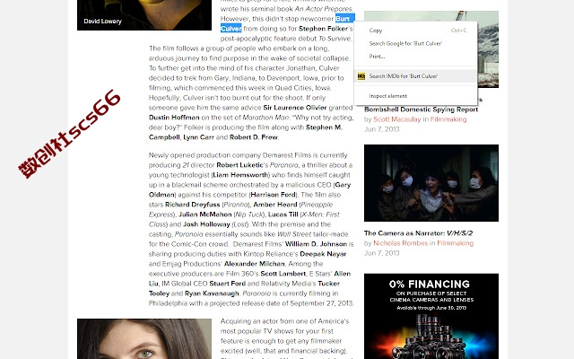Click the name 'Deepak Nayar'
The width and height of the screenshot is (574, 359).
pyautogui.click(x=323, y=254)
